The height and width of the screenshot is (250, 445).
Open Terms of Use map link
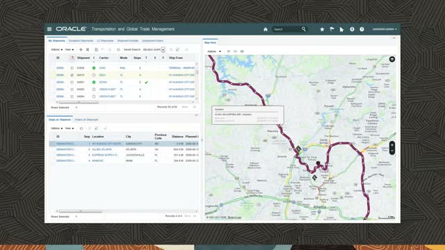(234, 217)
